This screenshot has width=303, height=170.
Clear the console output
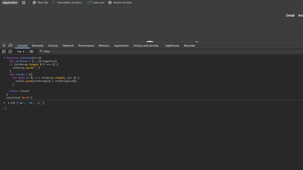pyautogui.click(x=10, y=51)
